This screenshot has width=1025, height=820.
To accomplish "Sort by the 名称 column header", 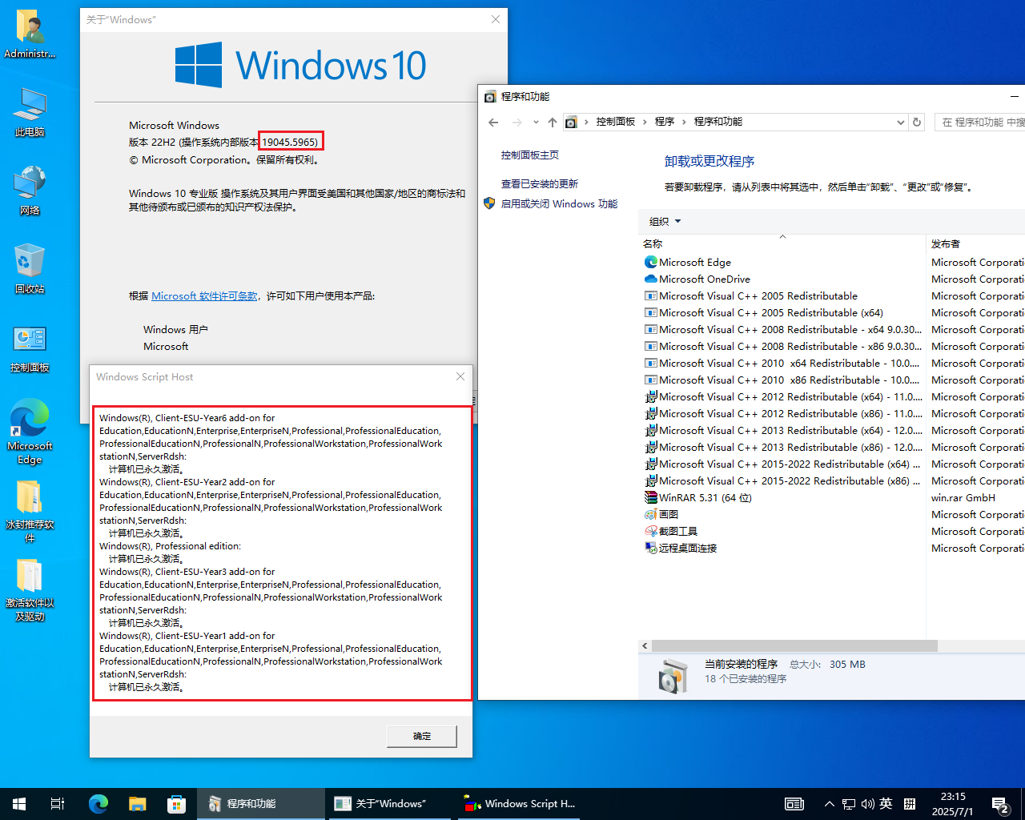I will [782, 243].
